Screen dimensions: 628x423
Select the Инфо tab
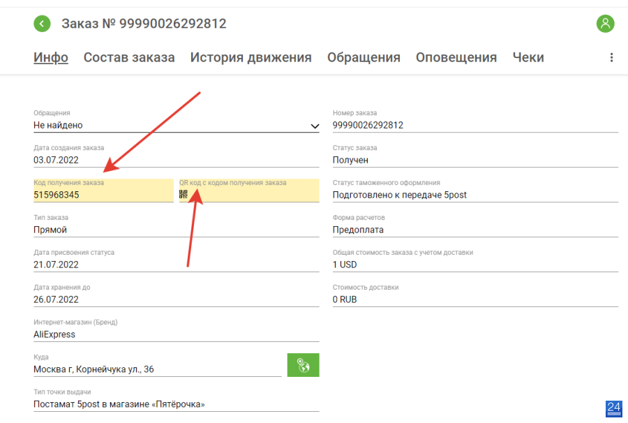(x=51, y=57)
